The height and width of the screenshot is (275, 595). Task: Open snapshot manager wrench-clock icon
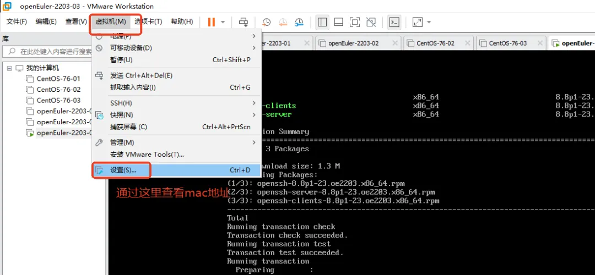[x=299, y=22]
